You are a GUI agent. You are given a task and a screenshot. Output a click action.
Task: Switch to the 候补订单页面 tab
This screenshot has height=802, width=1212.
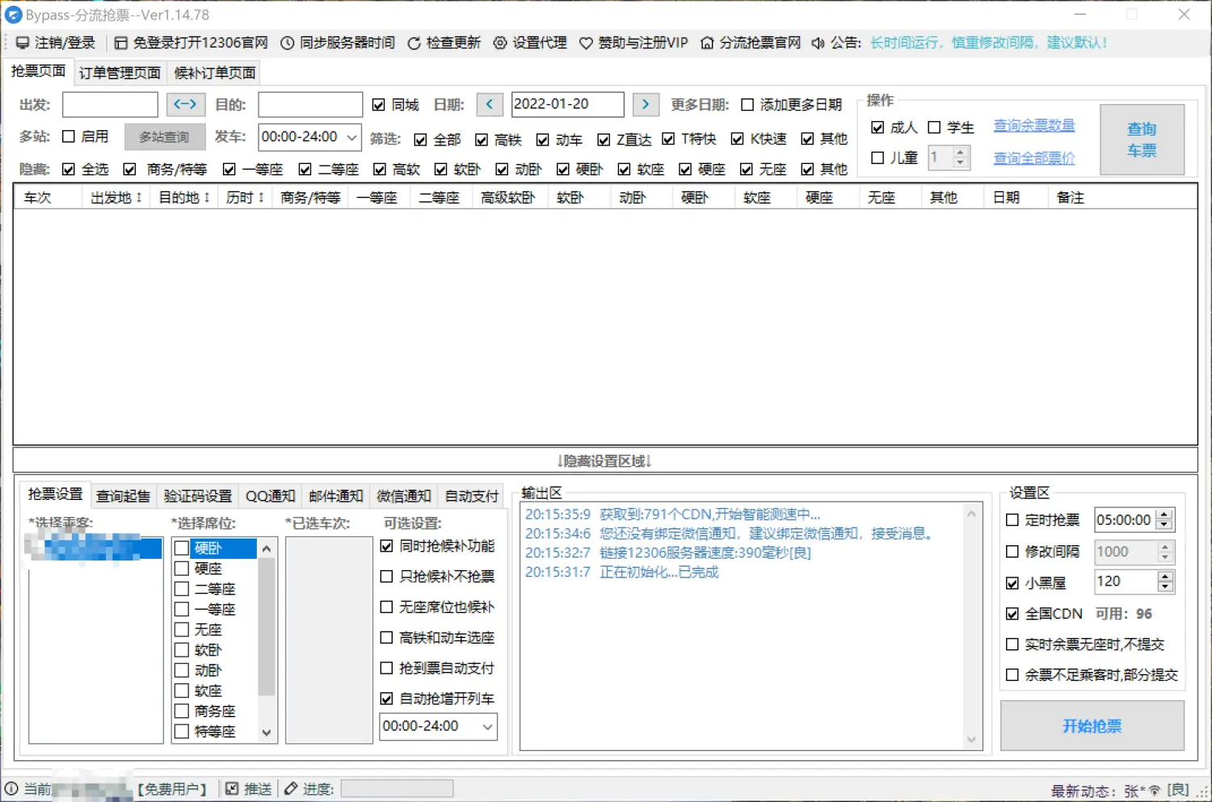213,72
